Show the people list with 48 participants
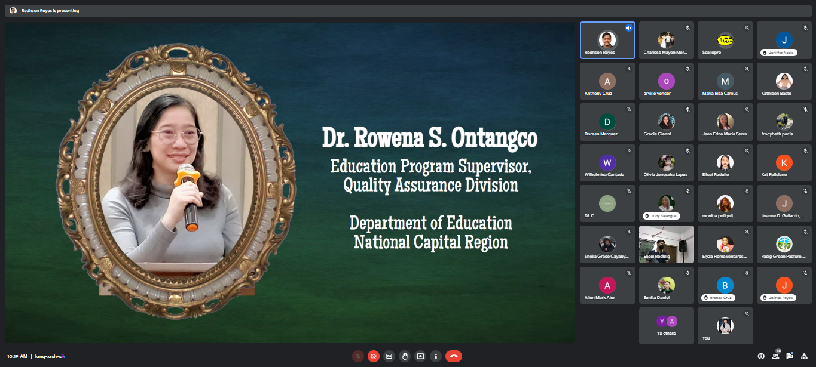 coord(775,356)
